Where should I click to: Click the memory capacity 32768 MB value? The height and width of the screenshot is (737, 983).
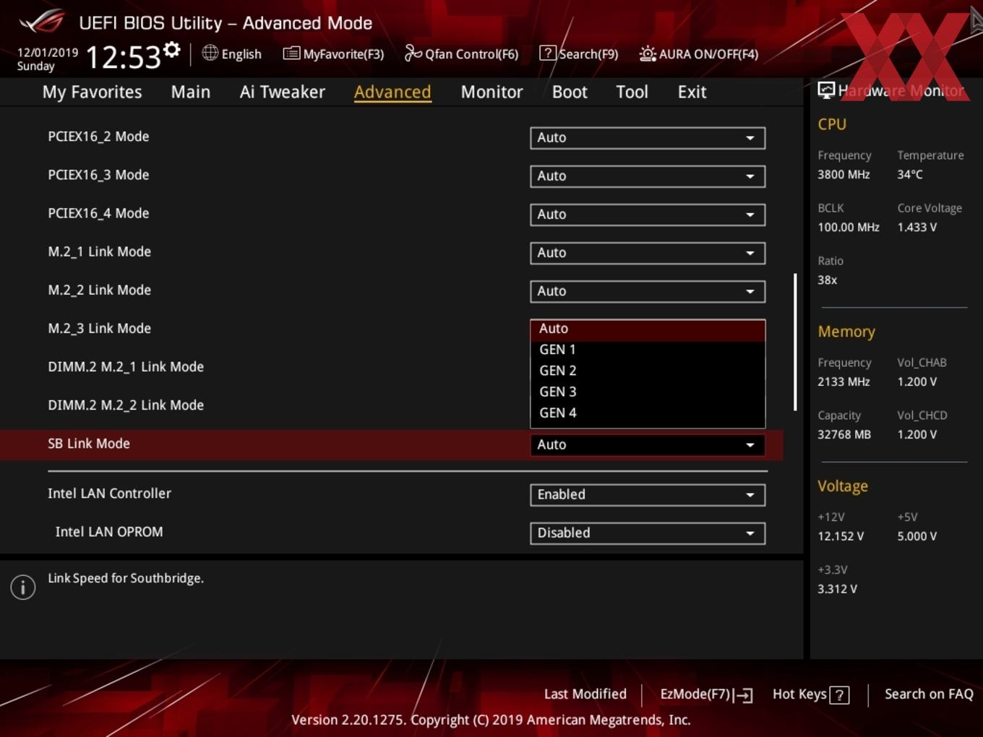(x=844, y=434)
